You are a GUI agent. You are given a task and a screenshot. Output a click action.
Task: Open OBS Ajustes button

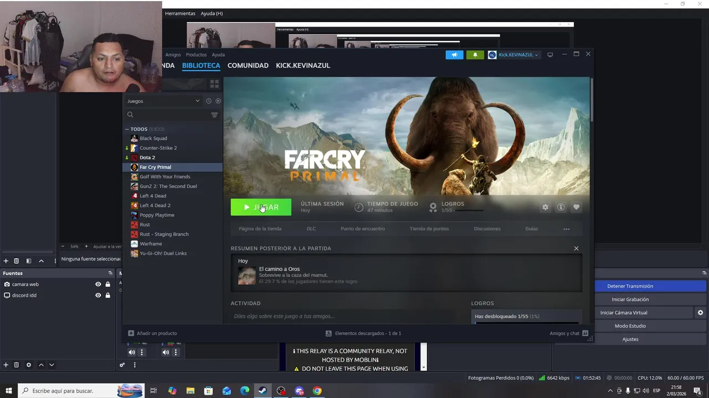630,339
